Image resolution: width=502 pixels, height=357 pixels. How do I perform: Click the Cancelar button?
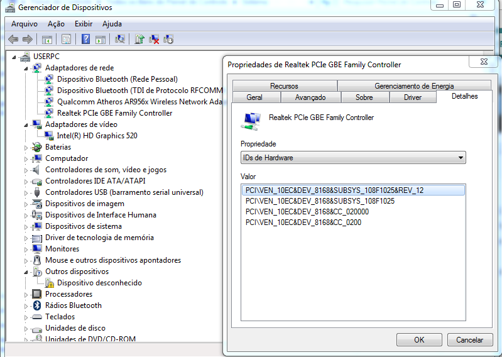tap(470, 339)
